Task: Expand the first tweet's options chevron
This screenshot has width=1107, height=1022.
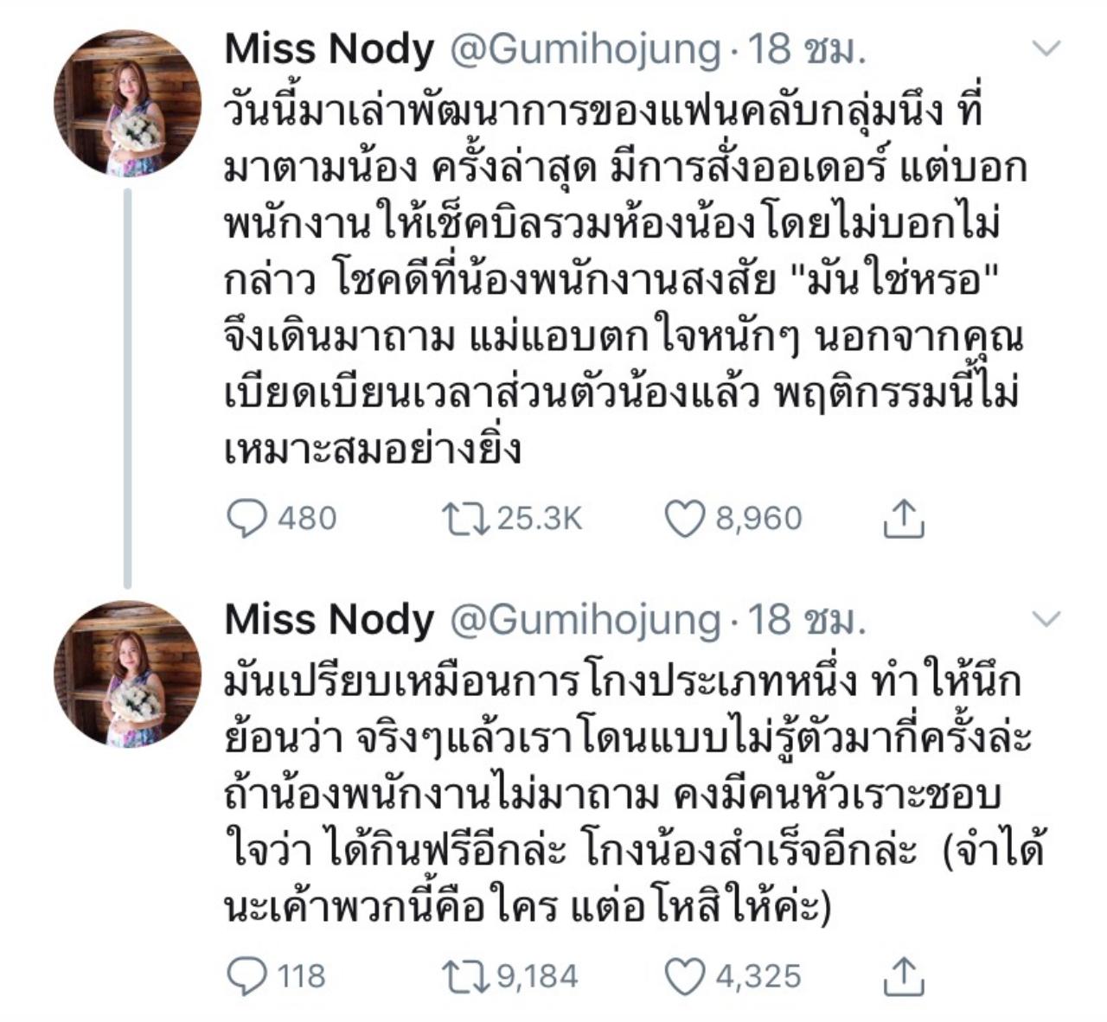Action: point(1046,48)
